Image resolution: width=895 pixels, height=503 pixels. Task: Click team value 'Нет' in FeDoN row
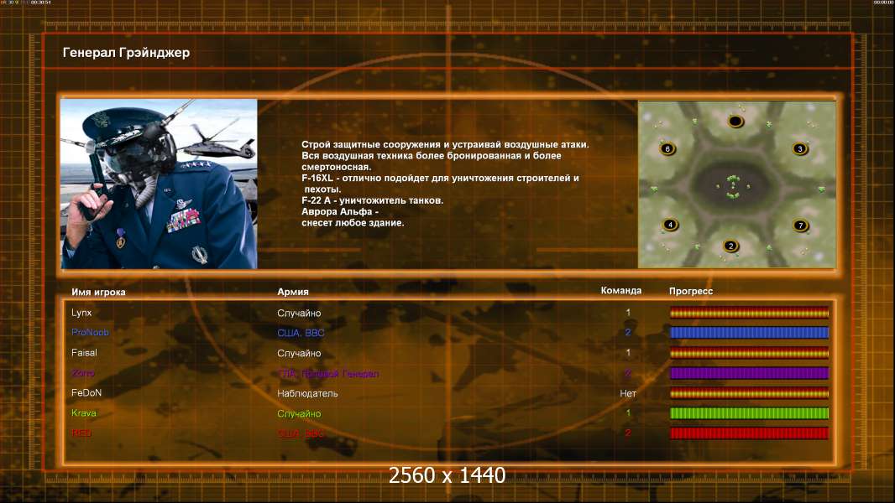628,393
